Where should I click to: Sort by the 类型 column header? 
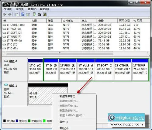tap(54, 21)
